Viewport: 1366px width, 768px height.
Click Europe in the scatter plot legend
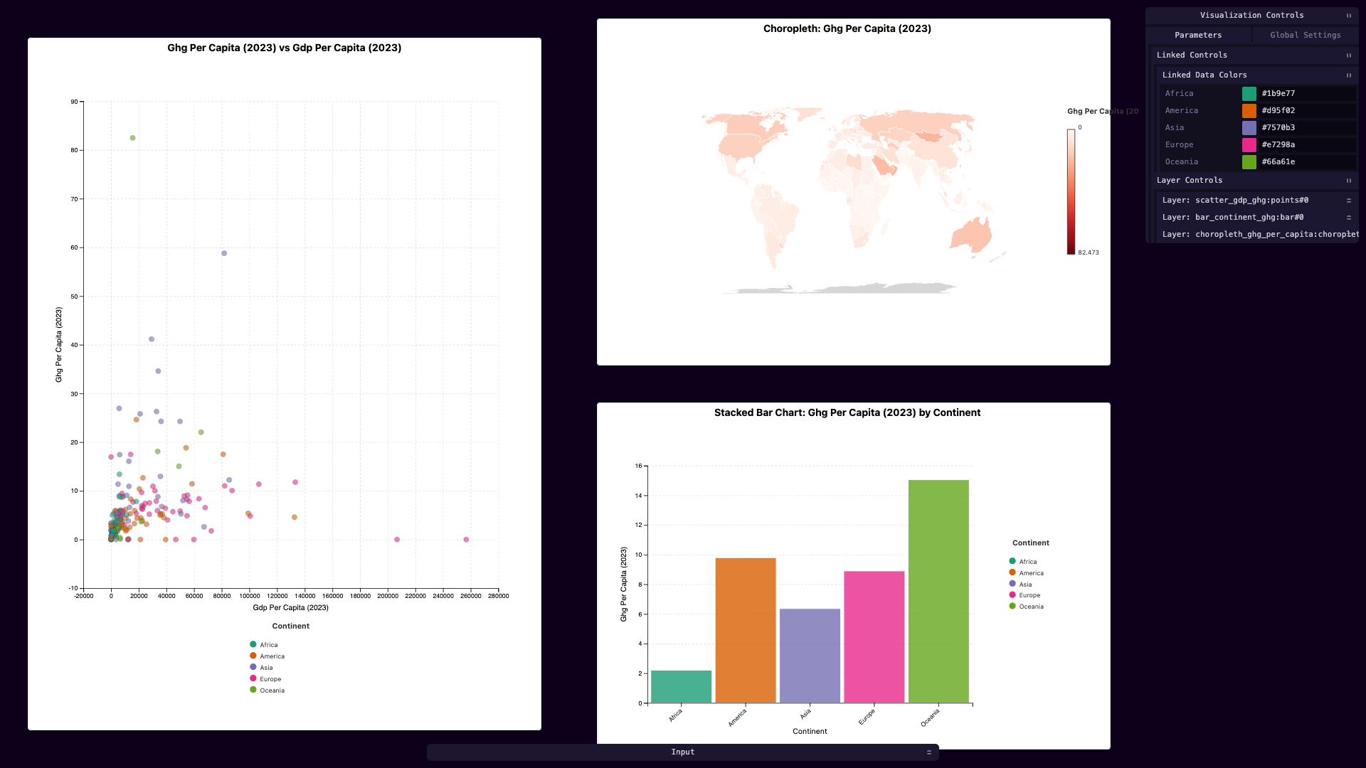tap(266, 679)
